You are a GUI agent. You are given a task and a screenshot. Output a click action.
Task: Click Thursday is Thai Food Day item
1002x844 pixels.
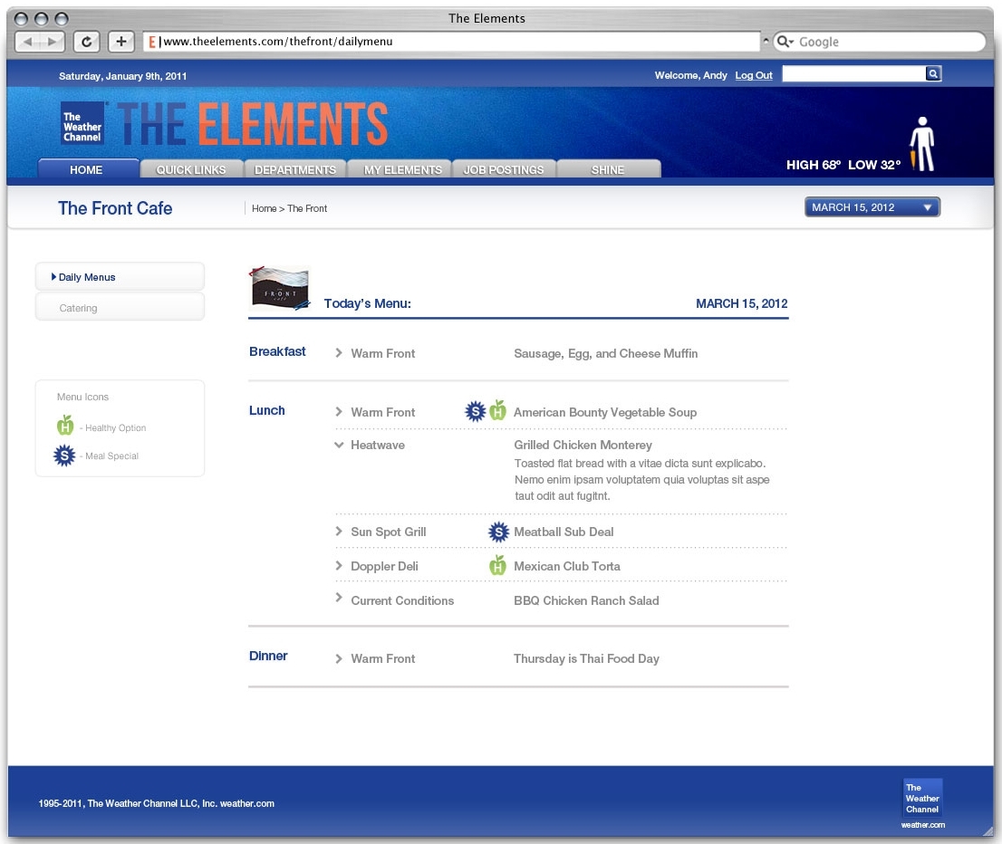tap(586, 658)
